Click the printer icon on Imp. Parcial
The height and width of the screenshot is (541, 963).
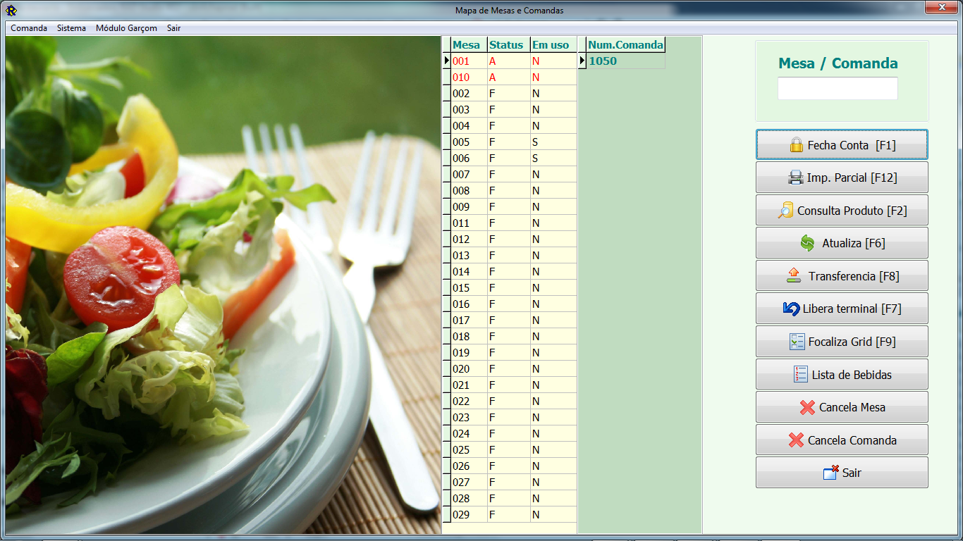pos(796,178)
